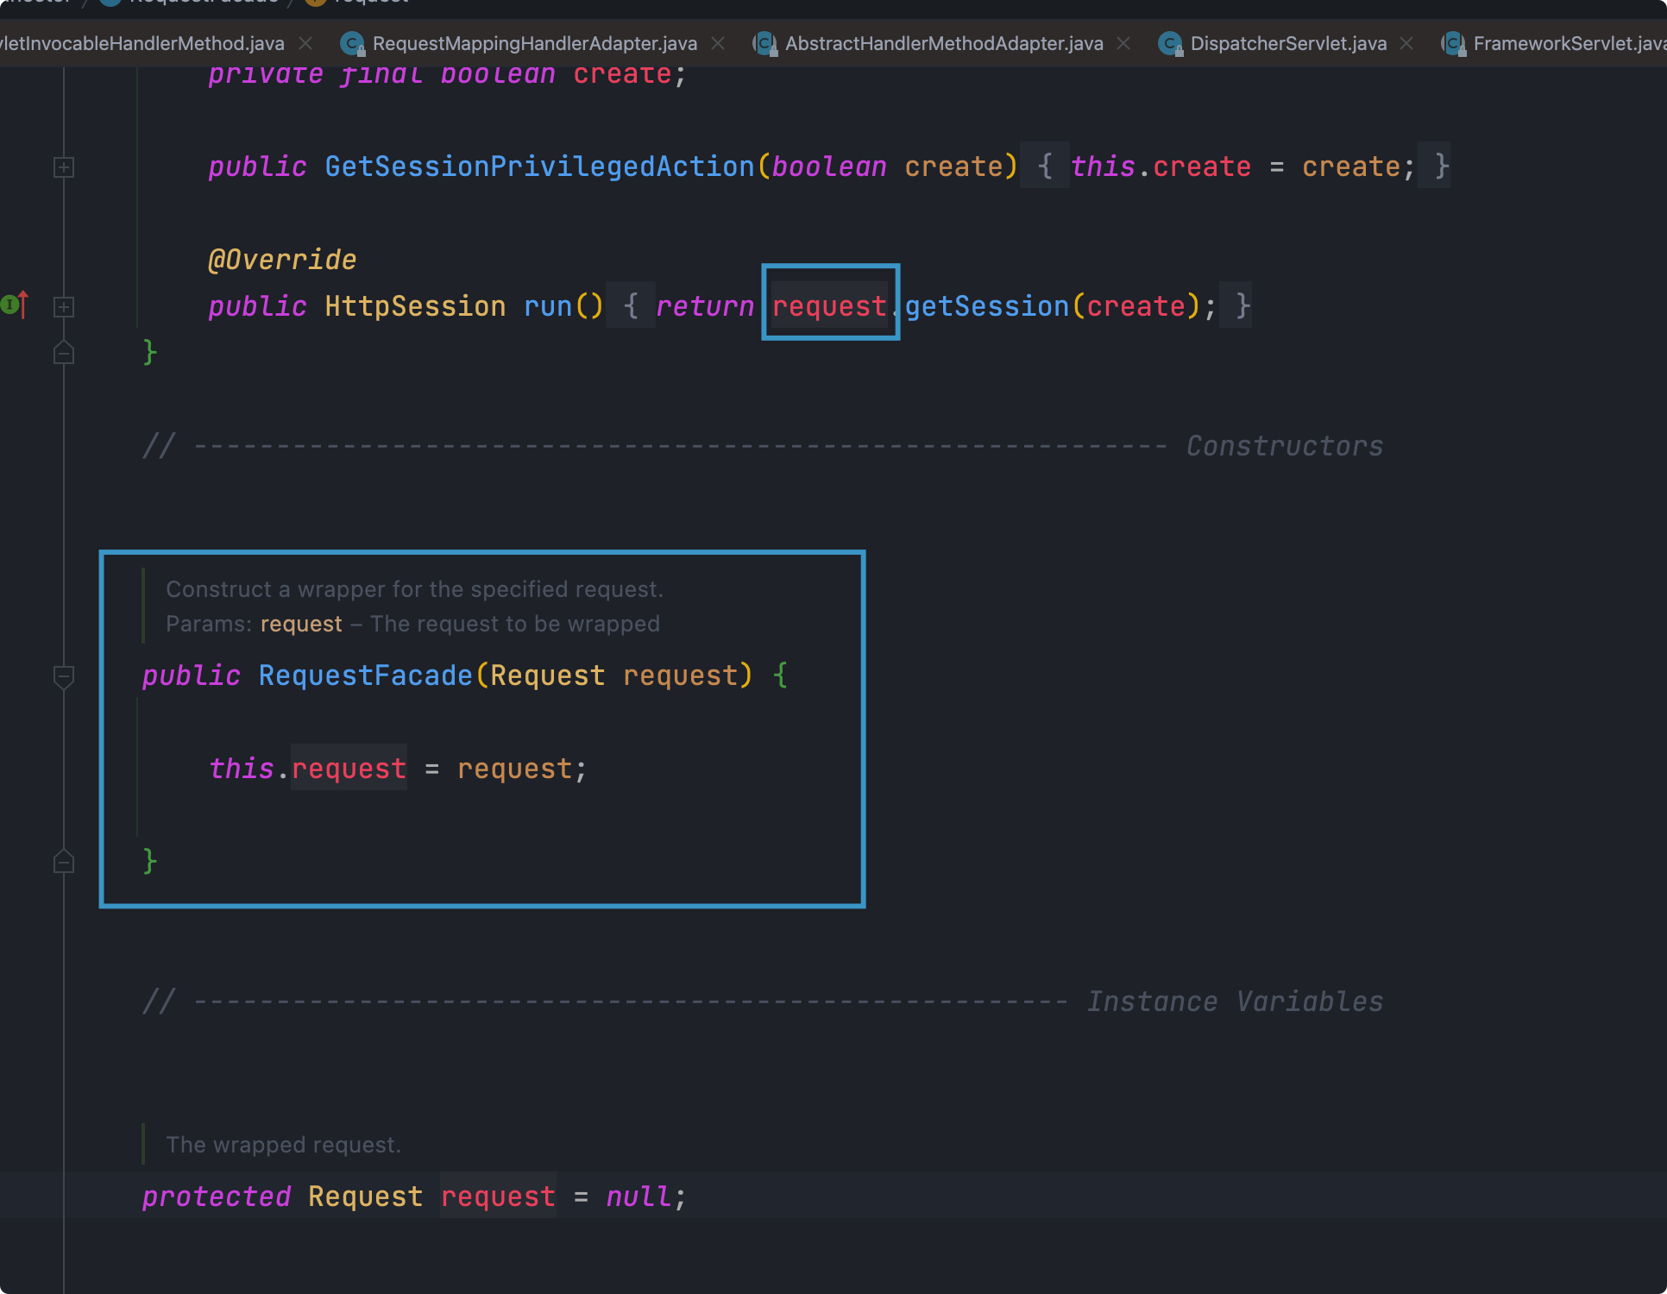This screenshot has width=1667, height=1294.
Task: Expand the folded run() method
Action: click(64, 307)
